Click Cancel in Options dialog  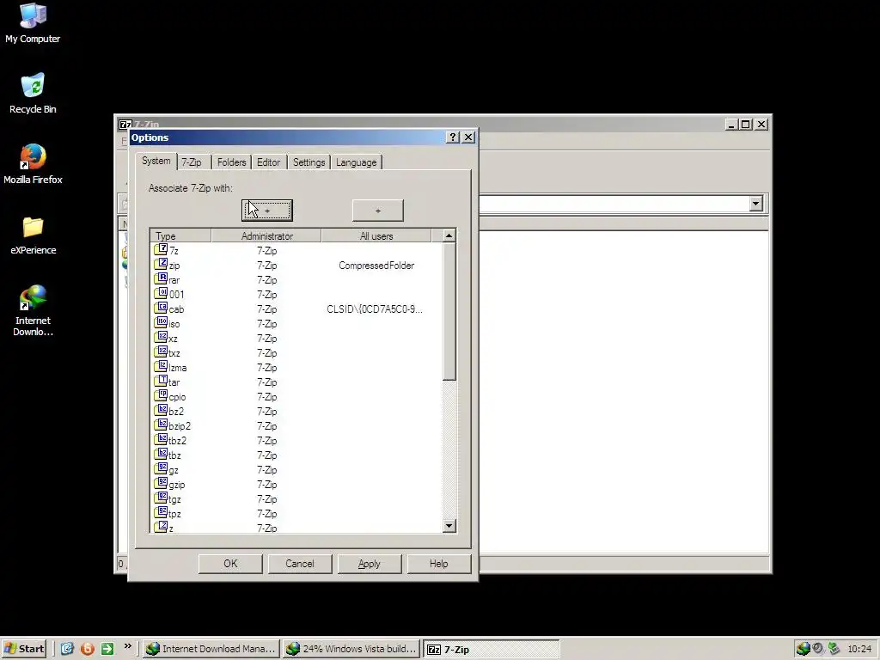tap(300, 564)
